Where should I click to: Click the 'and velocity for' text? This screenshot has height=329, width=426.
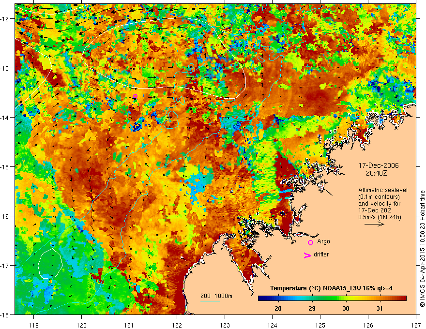pos(379,204)
